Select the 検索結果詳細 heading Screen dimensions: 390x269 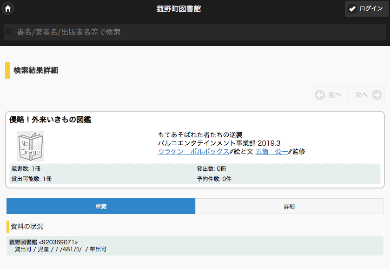(x=36, y=70)
